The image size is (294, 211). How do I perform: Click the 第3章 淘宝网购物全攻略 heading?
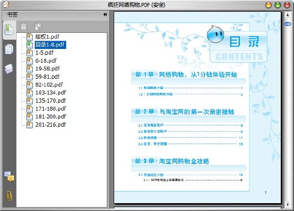[172, 161]
